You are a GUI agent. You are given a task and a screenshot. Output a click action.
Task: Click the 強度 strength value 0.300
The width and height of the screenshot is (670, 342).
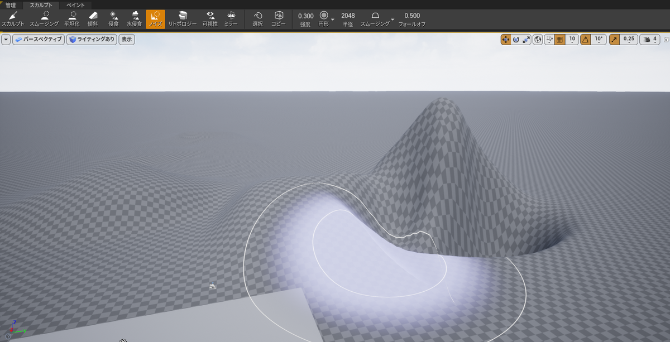(x=305, y=16)
